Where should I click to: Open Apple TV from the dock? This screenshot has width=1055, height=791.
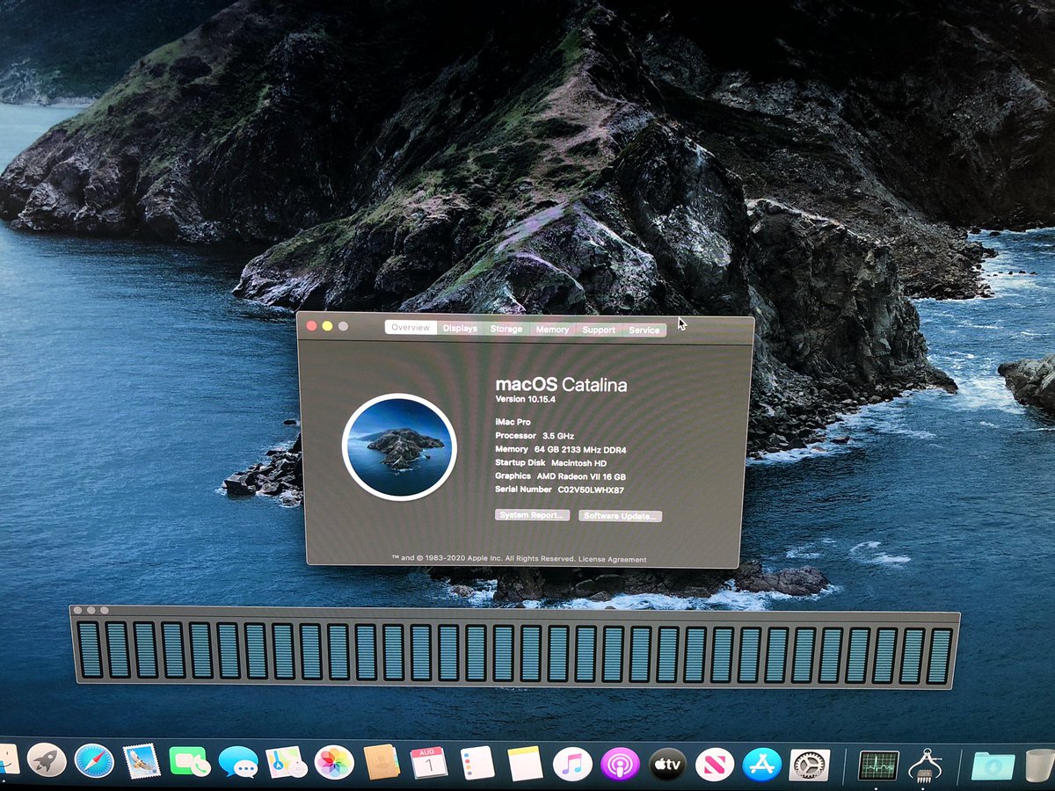(x=668, y=765)
